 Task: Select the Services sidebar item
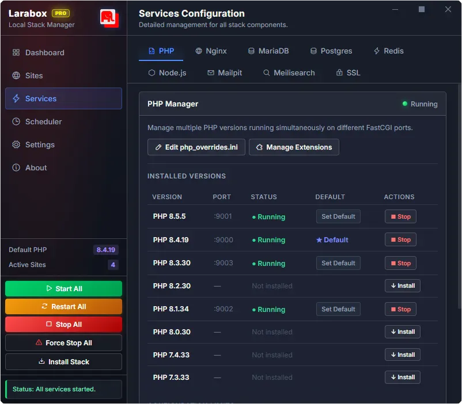(x=63, y=98)
